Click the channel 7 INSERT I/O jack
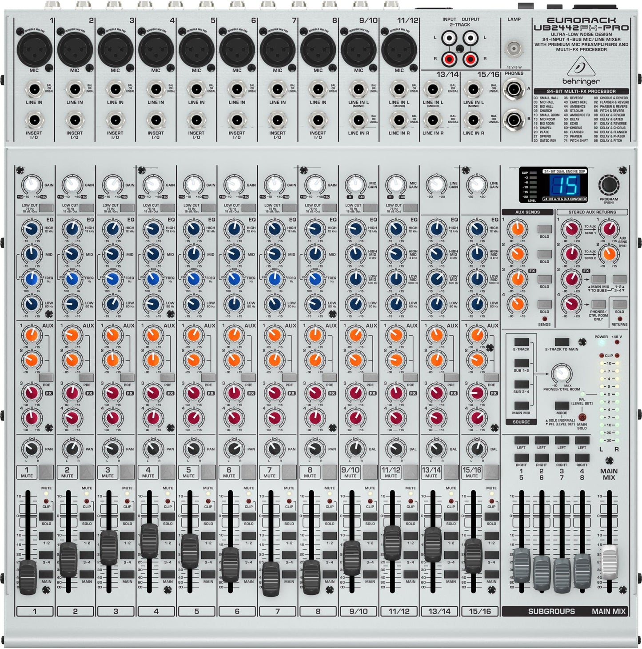The height and width of the screenshot is (649, 642). click(277, 120)
